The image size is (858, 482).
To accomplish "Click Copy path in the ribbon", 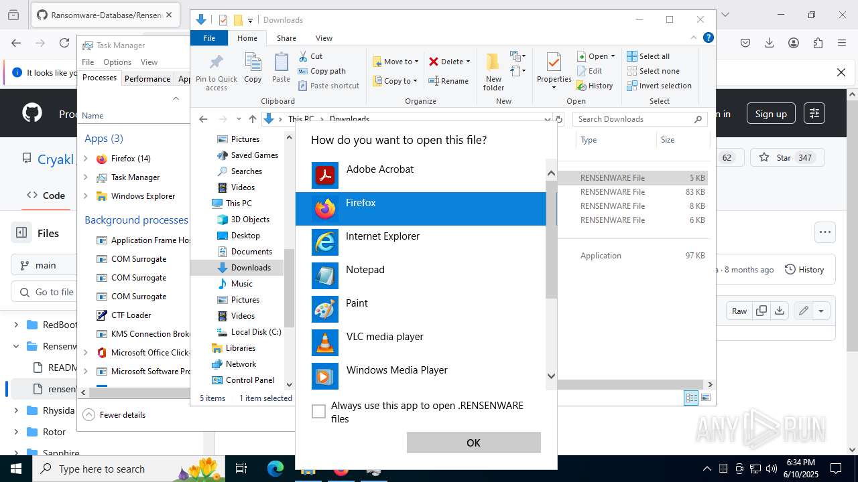I will 322,71.
